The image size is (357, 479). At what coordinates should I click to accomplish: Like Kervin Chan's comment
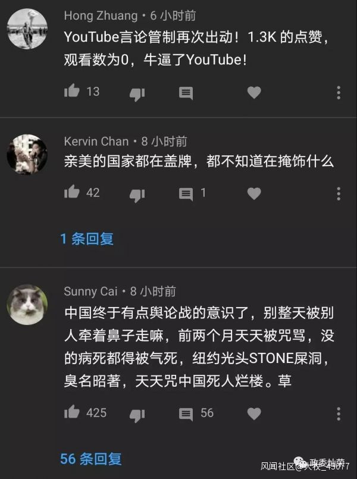(x=72, y=192)
